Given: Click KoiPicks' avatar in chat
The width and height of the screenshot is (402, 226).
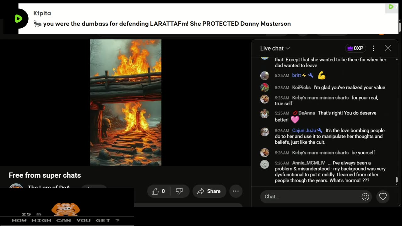Looking at the screenshot, I should click(265, 88).
